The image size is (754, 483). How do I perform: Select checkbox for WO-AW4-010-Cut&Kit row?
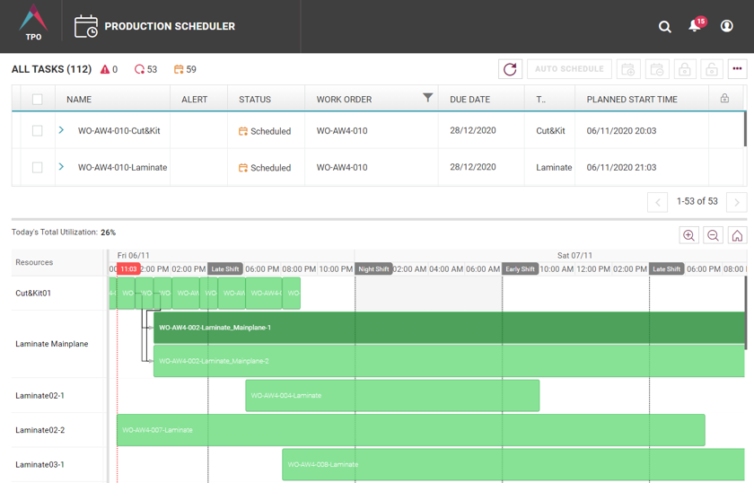tap(37, 131)
